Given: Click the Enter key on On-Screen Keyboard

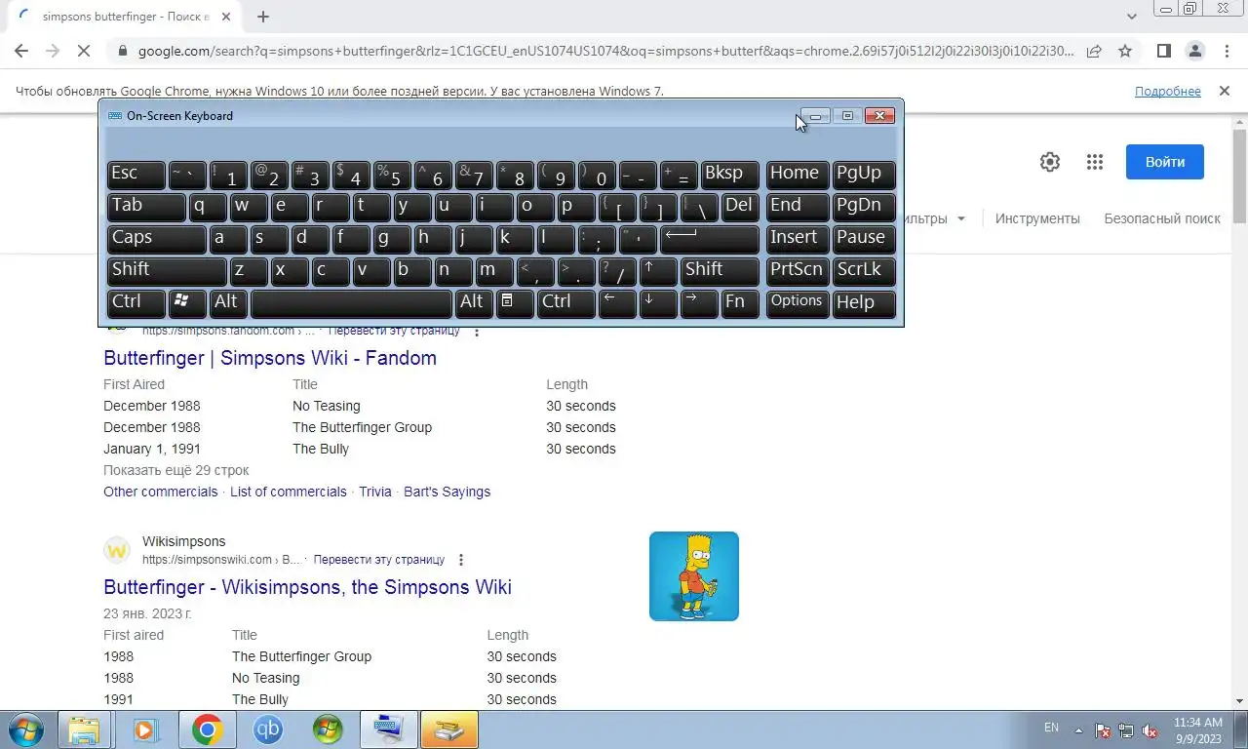Looking at the screenshot, I should (710, 238).
